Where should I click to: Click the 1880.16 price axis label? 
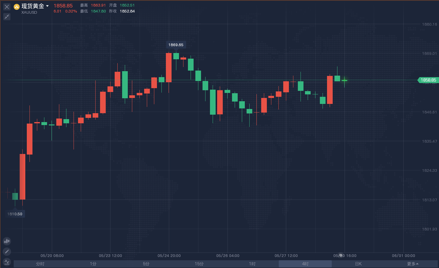pos(429,24)
